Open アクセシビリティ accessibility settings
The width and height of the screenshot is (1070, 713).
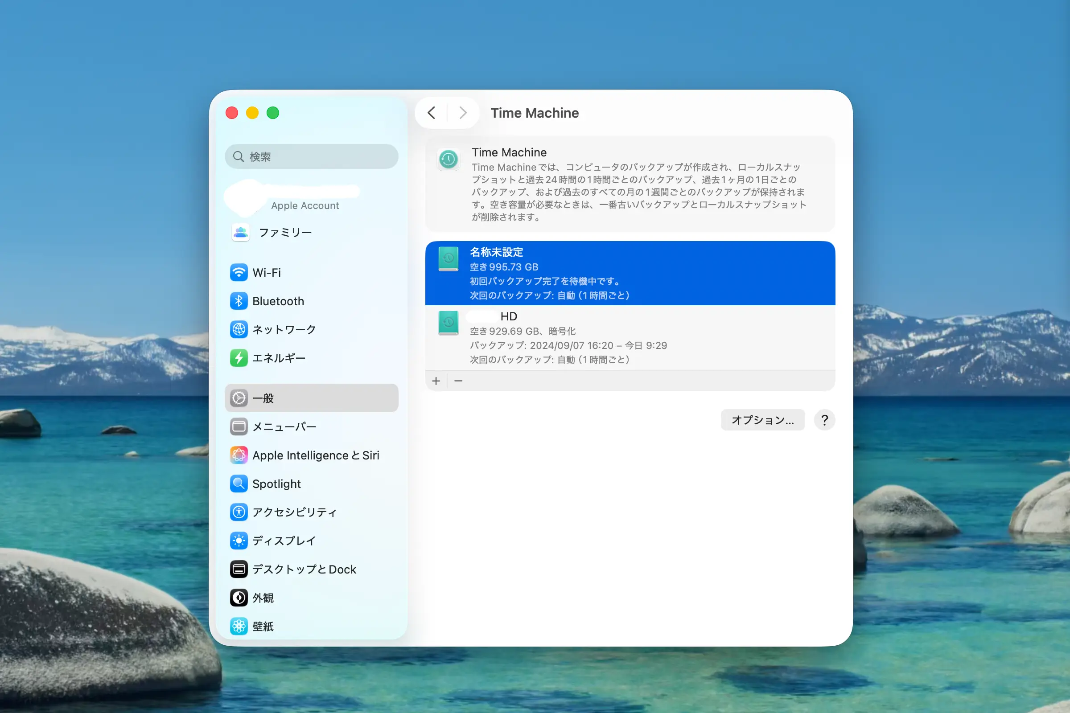coord(294,512)
